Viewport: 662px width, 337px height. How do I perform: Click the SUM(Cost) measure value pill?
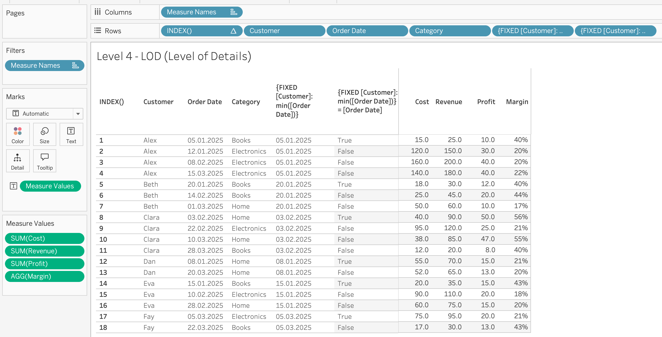point(44,238)
